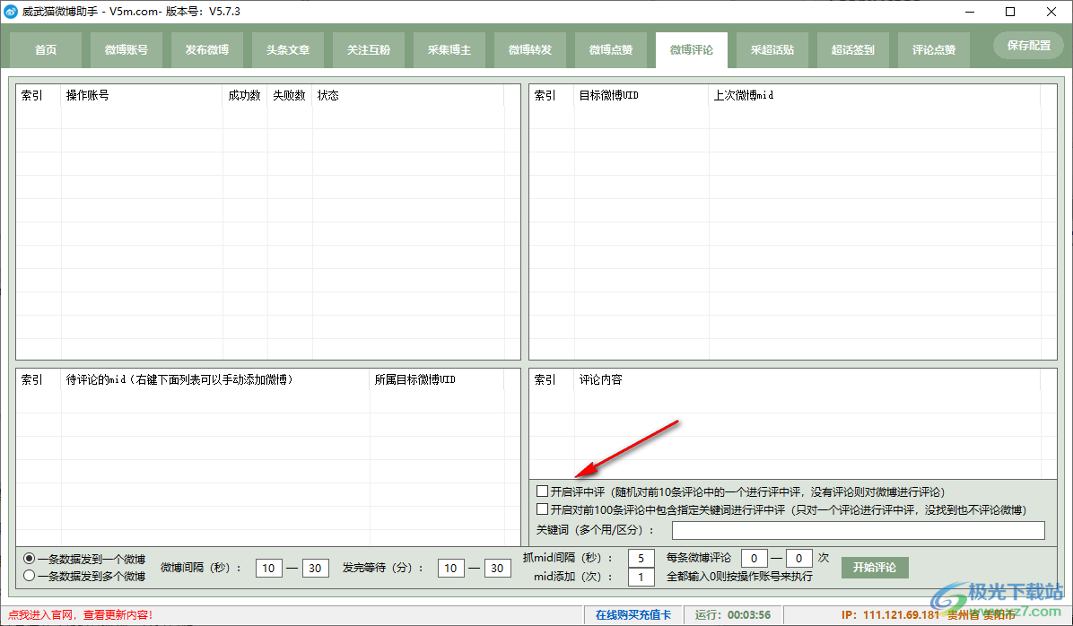Go to the 发布微博 tab
This screenshot has height=626, width=1073.
(207, 50)
